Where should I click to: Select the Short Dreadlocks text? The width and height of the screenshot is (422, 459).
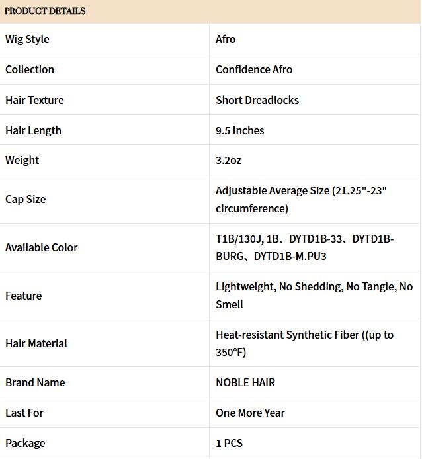click(257, 100)
